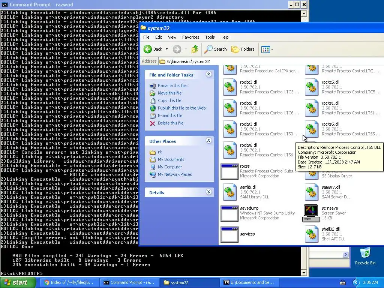
Task: Click E-mail this file link
Action: [x=170, y=115]
